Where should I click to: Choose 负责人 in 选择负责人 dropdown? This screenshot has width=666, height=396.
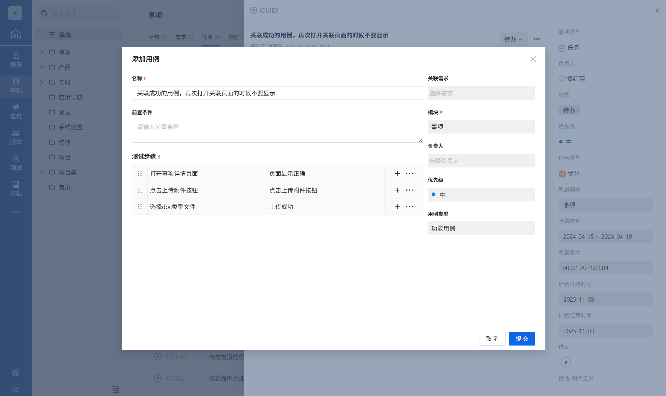click(x=481, y=161)
